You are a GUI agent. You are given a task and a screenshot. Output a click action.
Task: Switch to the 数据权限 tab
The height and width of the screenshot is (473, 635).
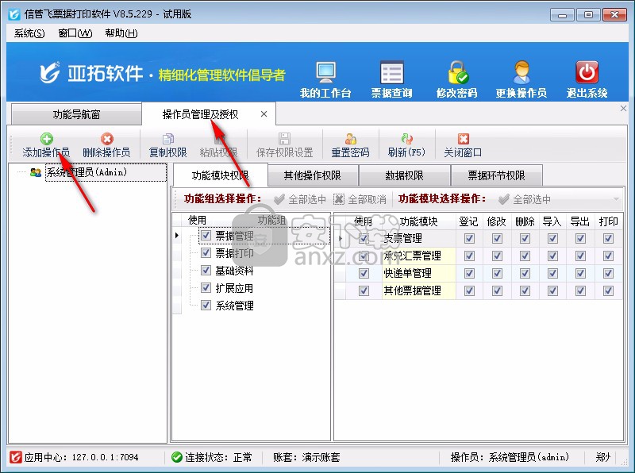pos(404,175)
